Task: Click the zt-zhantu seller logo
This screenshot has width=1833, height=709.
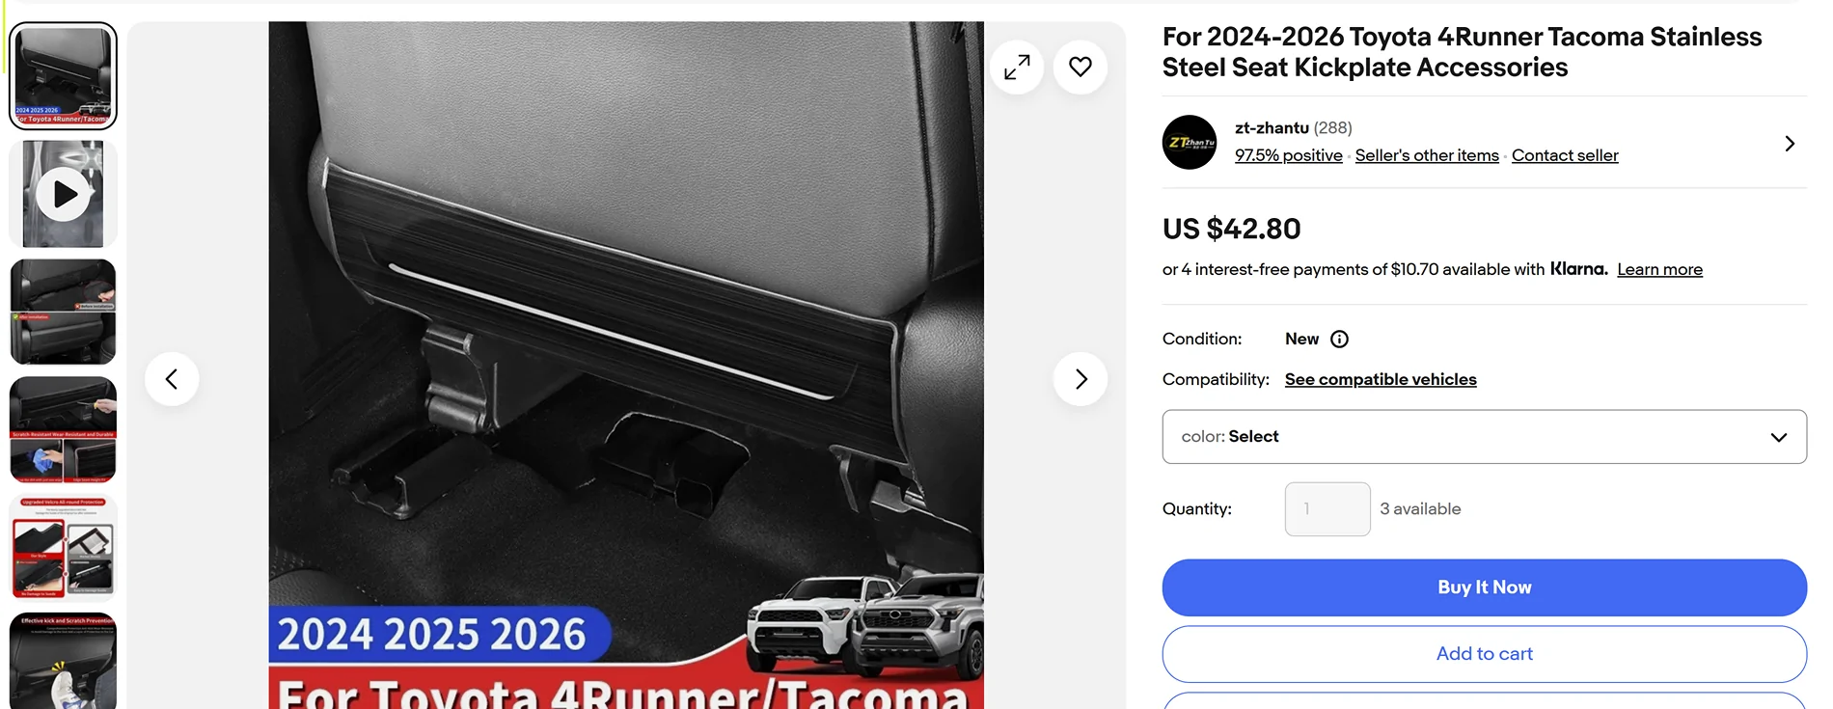Action: (1190, 143)
